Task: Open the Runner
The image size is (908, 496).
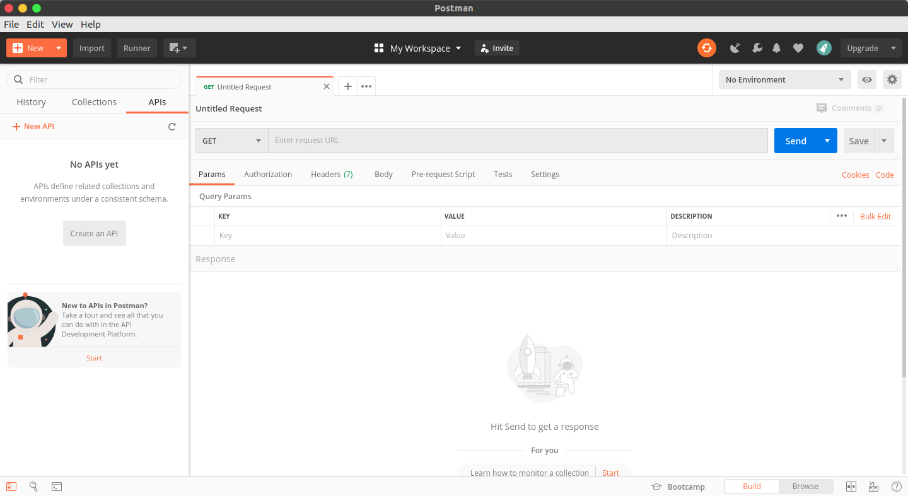Action: (x=137, y=48)
